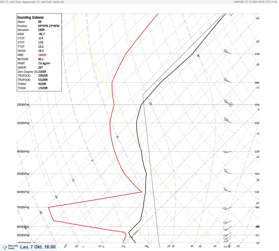Click the TTOT value 15.2
Image resolution: width=279 pixels, height=251 pixels.
[x=41, y=47]
